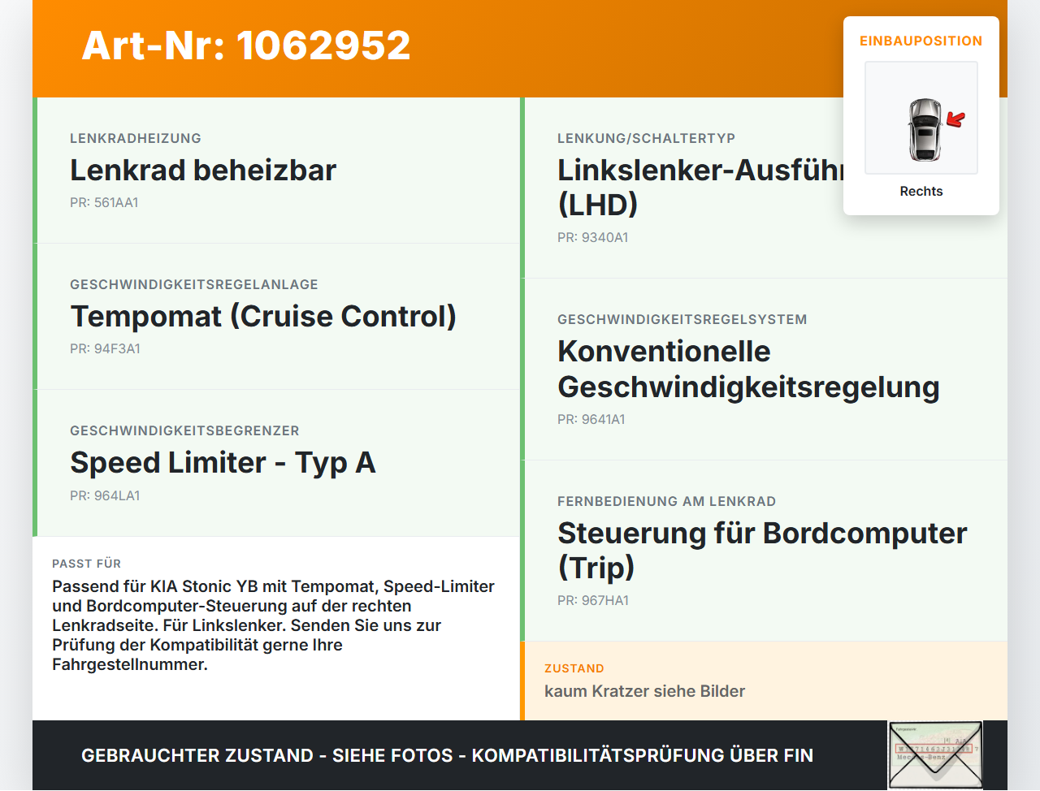The width and height of the screenshot is (1040, 791).
Task: Click the FERNBEDIENUNG AM LENKRAD label
Action: tap(666, 501)
